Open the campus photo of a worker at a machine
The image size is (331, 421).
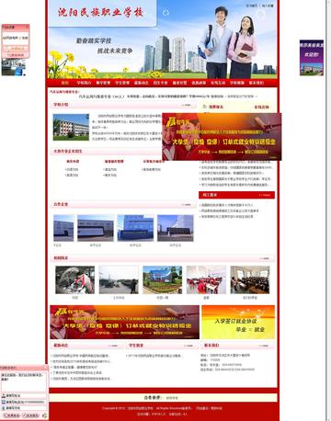[x=75, y=279]
